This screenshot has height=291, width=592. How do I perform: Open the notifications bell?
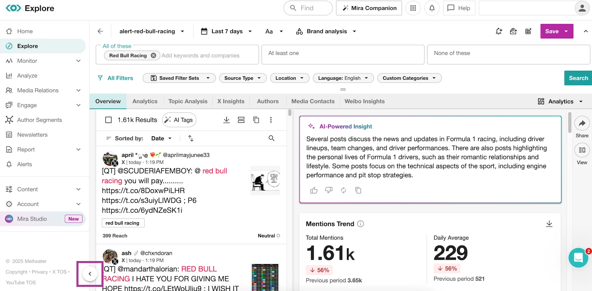(432, 8)
